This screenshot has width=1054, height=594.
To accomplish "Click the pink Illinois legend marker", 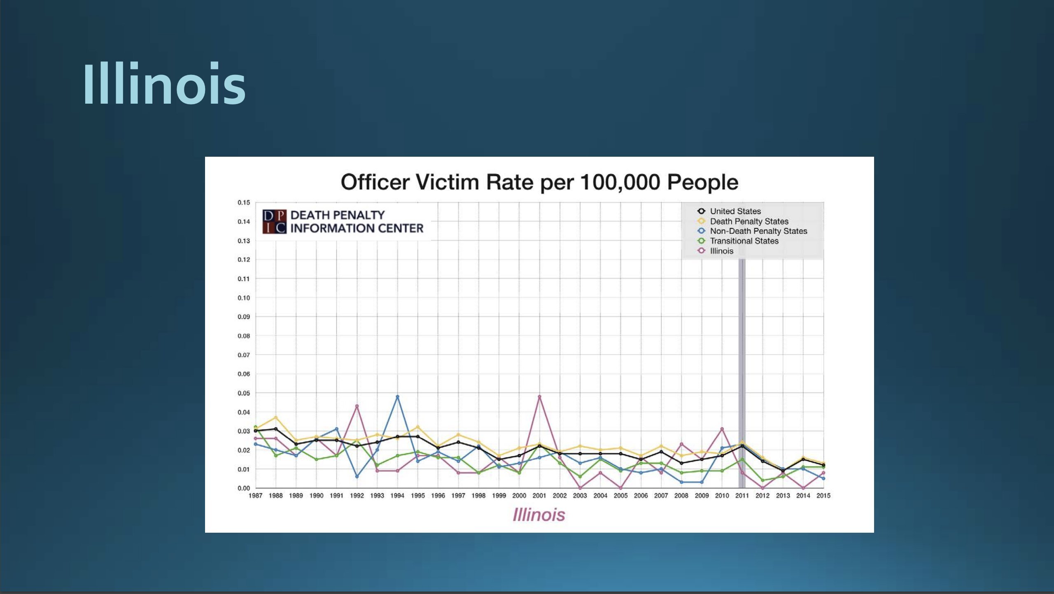I will click(701, 251).
